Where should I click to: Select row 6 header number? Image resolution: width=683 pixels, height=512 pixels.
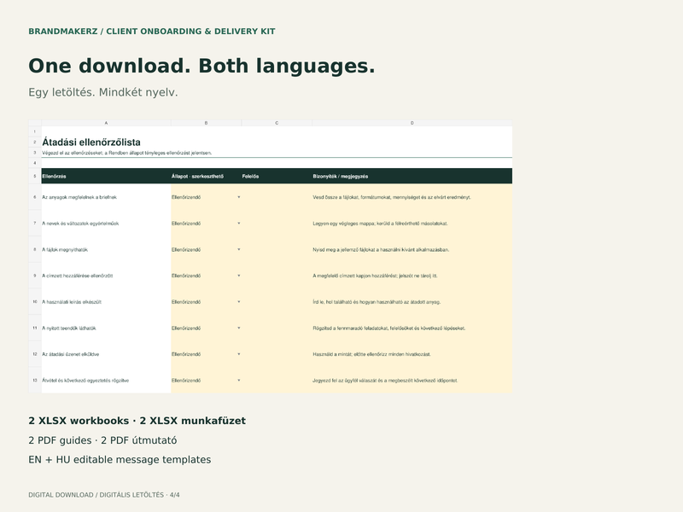pyautogui.click(x=35, y=197)
